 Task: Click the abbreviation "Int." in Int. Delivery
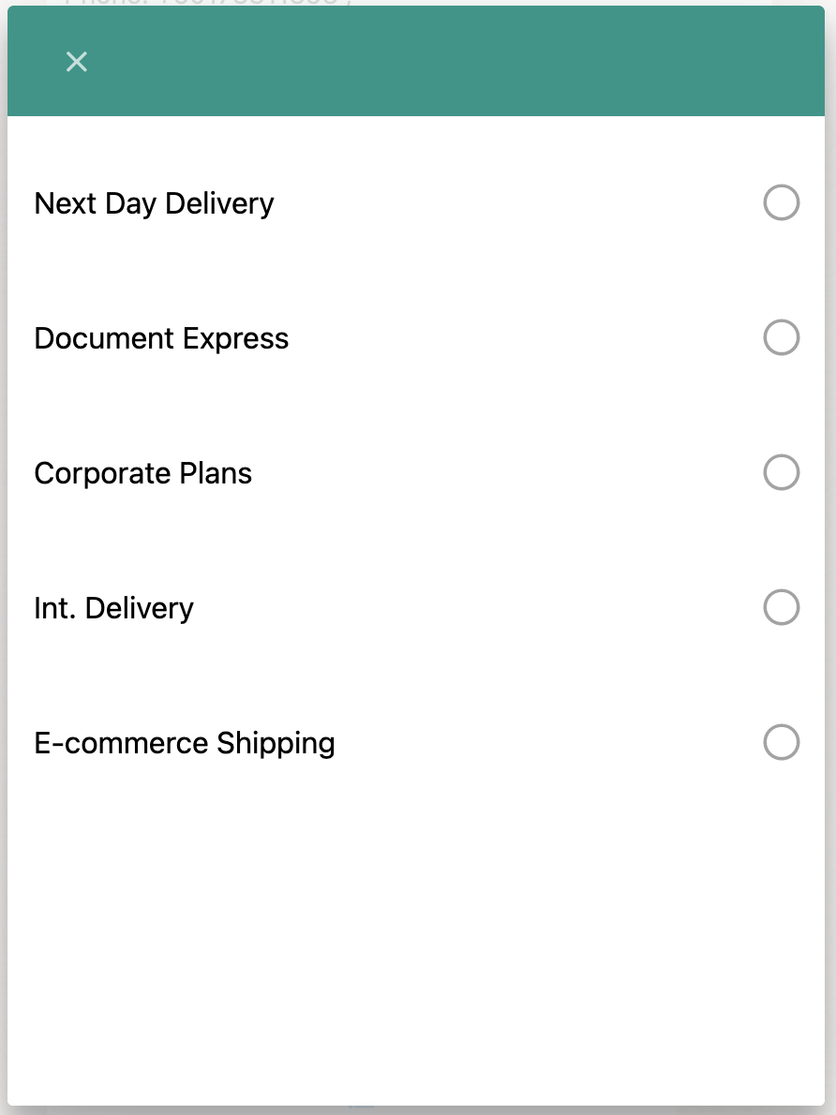[54, 608]
